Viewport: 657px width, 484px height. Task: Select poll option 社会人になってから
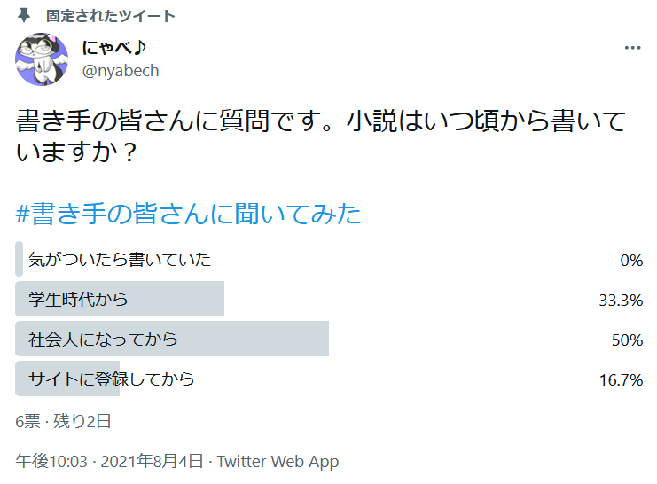click(x=103, y=340)
